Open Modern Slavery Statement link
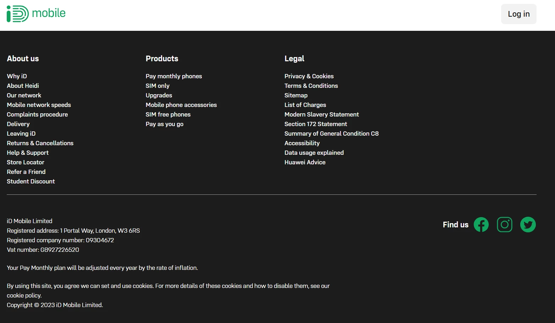 pyautogui.click(x=322, y=114)
